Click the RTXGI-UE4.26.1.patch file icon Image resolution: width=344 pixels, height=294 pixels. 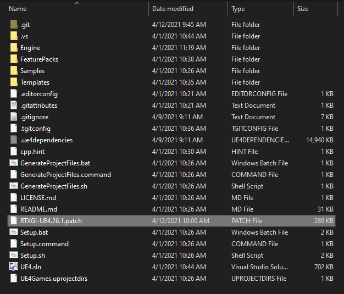click(x=14, y=221)
